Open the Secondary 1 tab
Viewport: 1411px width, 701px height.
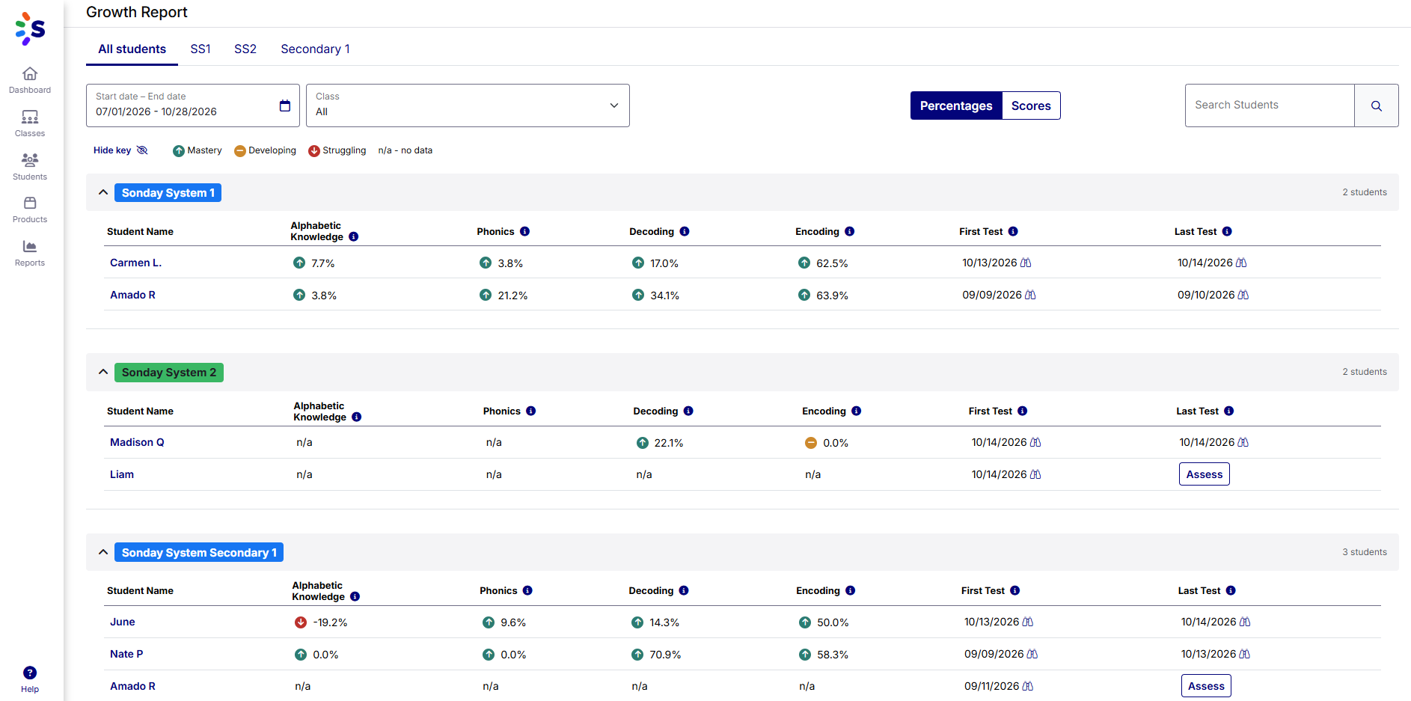(315, 49)
